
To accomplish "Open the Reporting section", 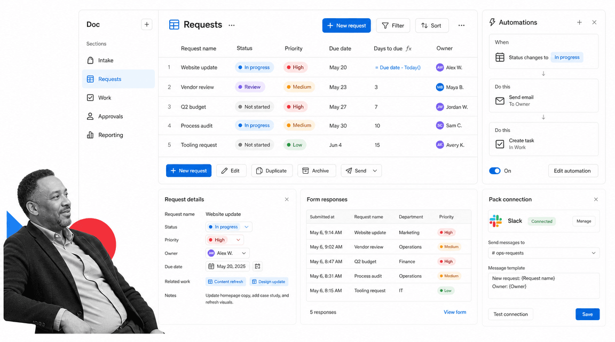I will 118,135.
